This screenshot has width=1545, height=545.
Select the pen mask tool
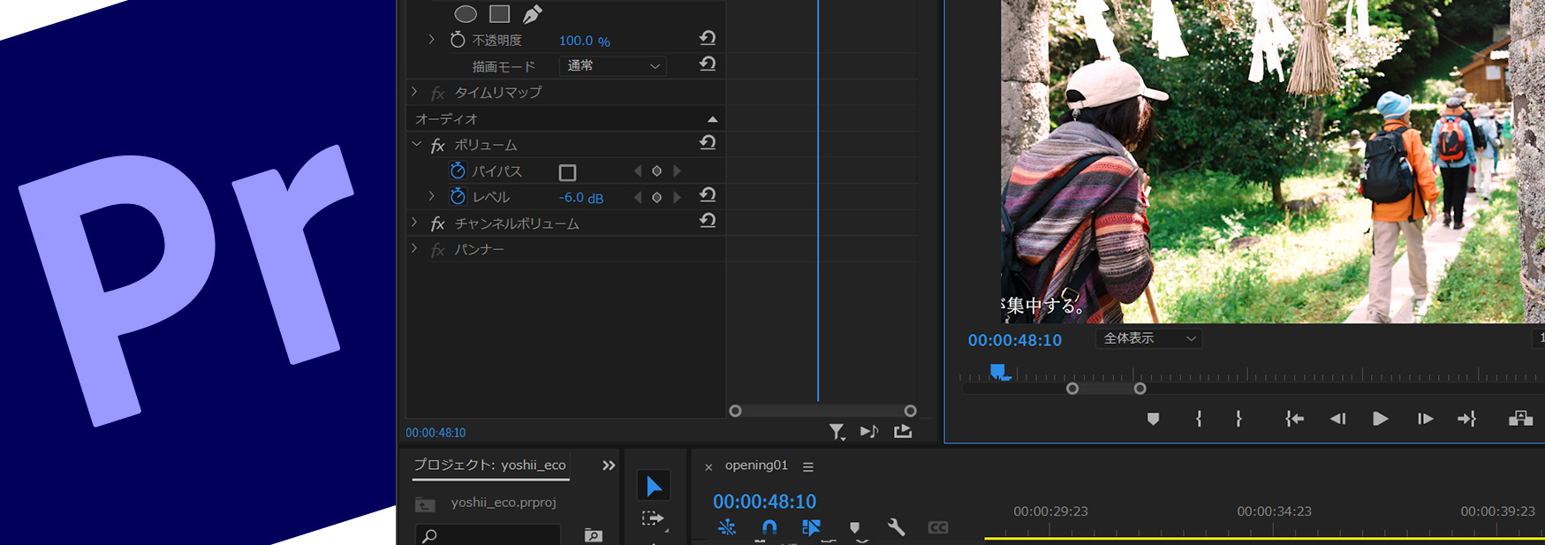pyautogui.click(x=533, y=14)
